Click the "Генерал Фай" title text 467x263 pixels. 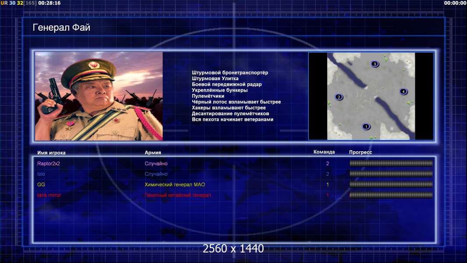pos(61,28)
